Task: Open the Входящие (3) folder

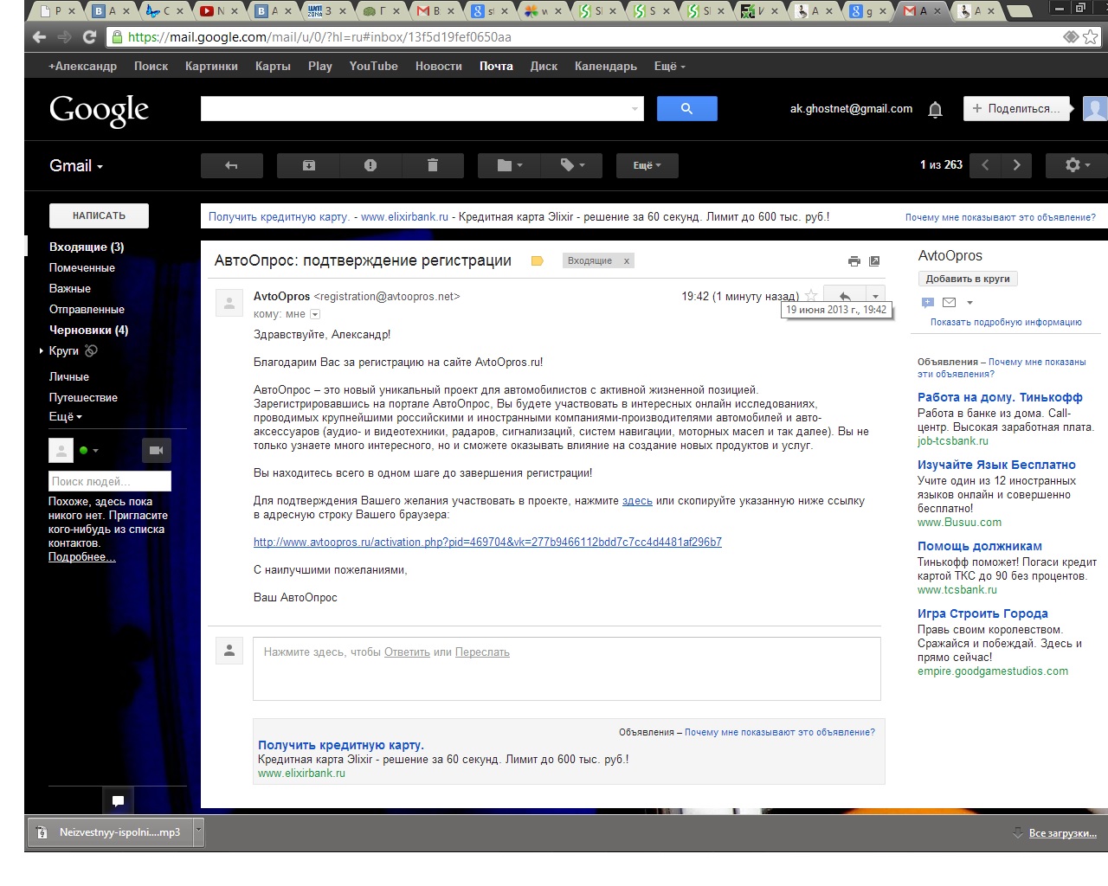Action: 87,247
